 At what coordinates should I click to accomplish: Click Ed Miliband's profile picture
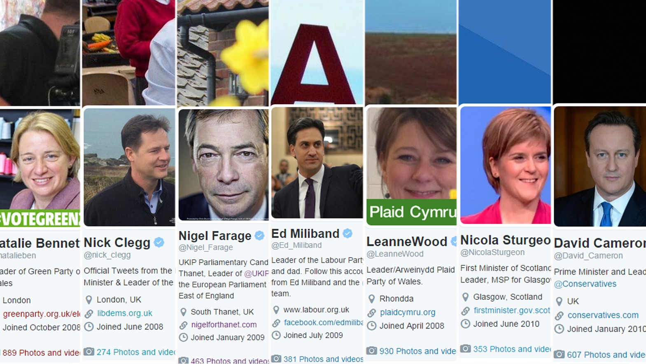pyautogui.click(x=317, y=163)
